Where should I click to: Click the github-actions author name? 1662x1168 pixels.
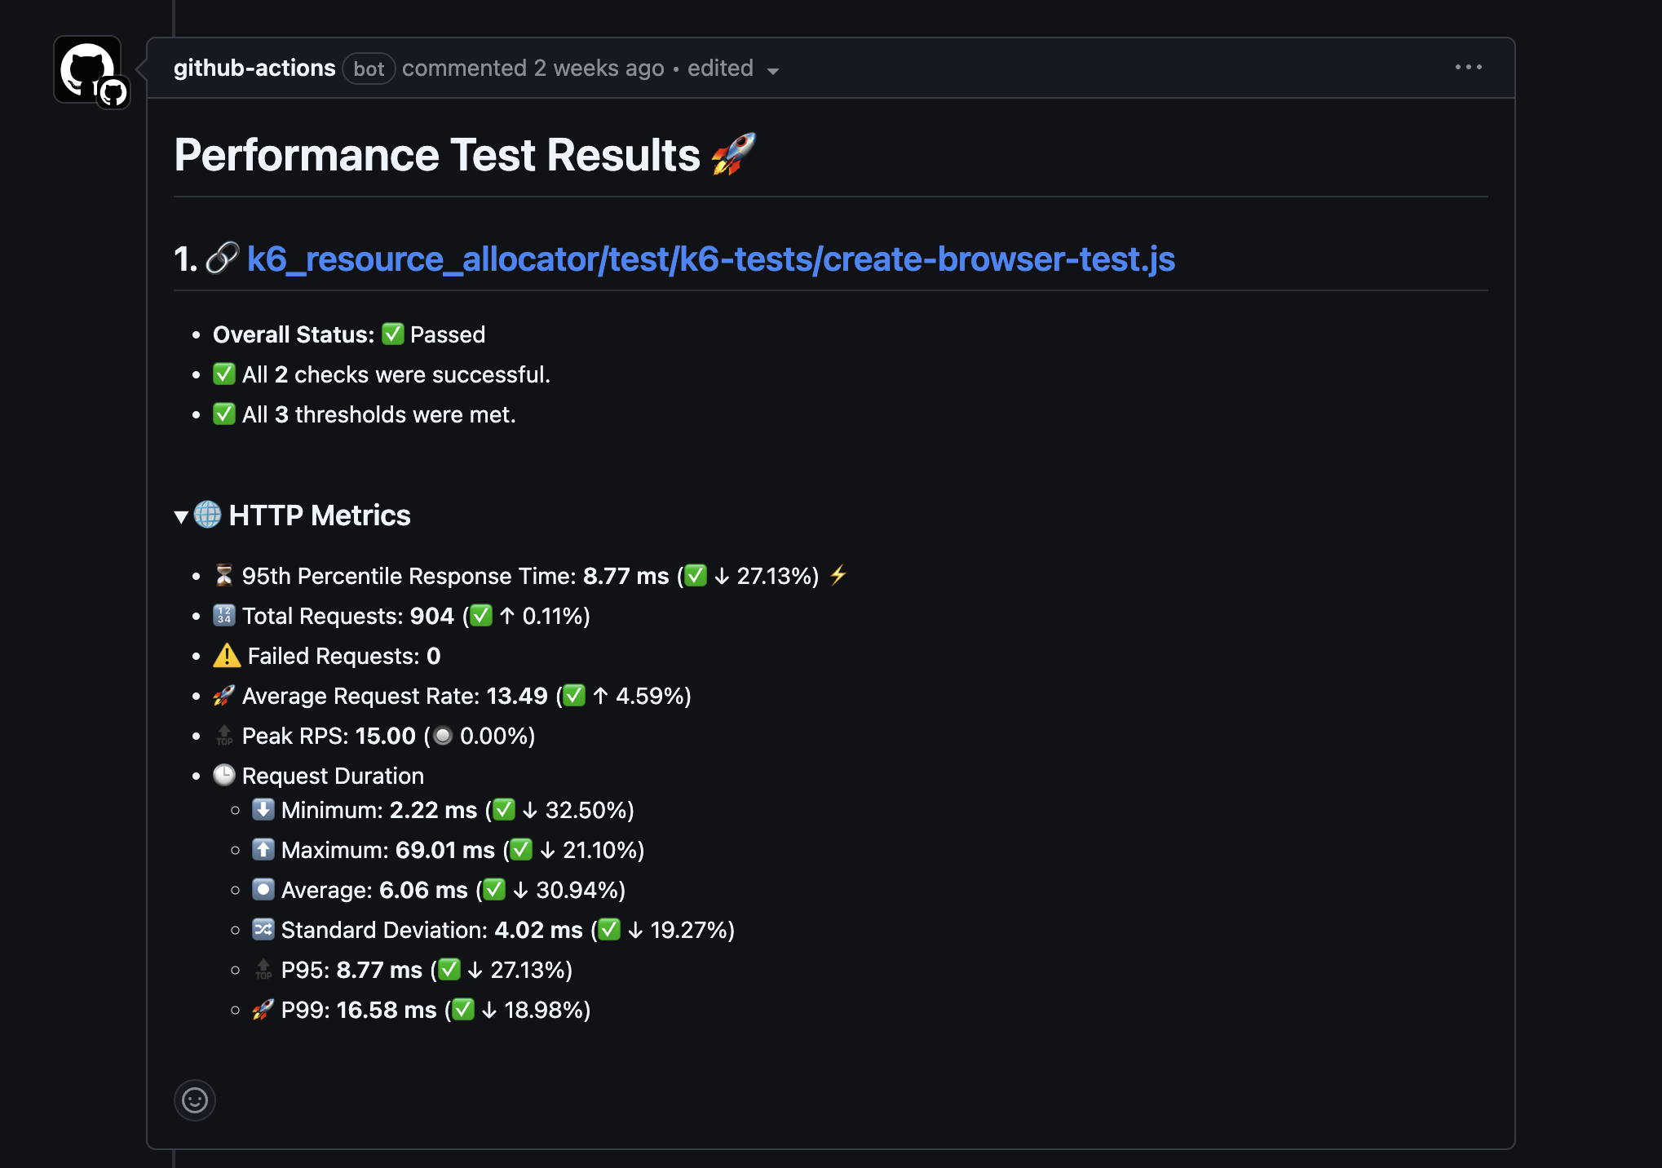[254, 68]
